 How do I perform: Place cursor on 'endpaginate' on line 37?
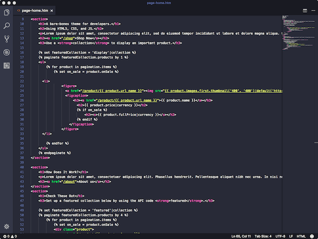55,153
